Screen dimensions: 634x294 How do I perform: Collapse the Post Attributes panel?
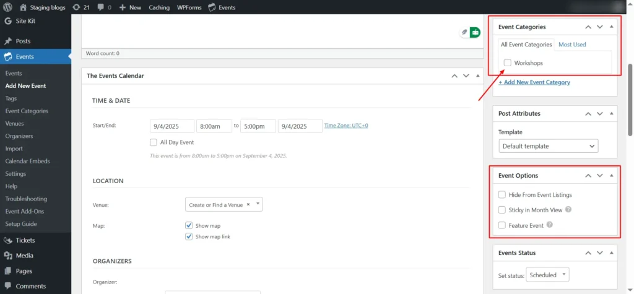click(x=611, y=114)
